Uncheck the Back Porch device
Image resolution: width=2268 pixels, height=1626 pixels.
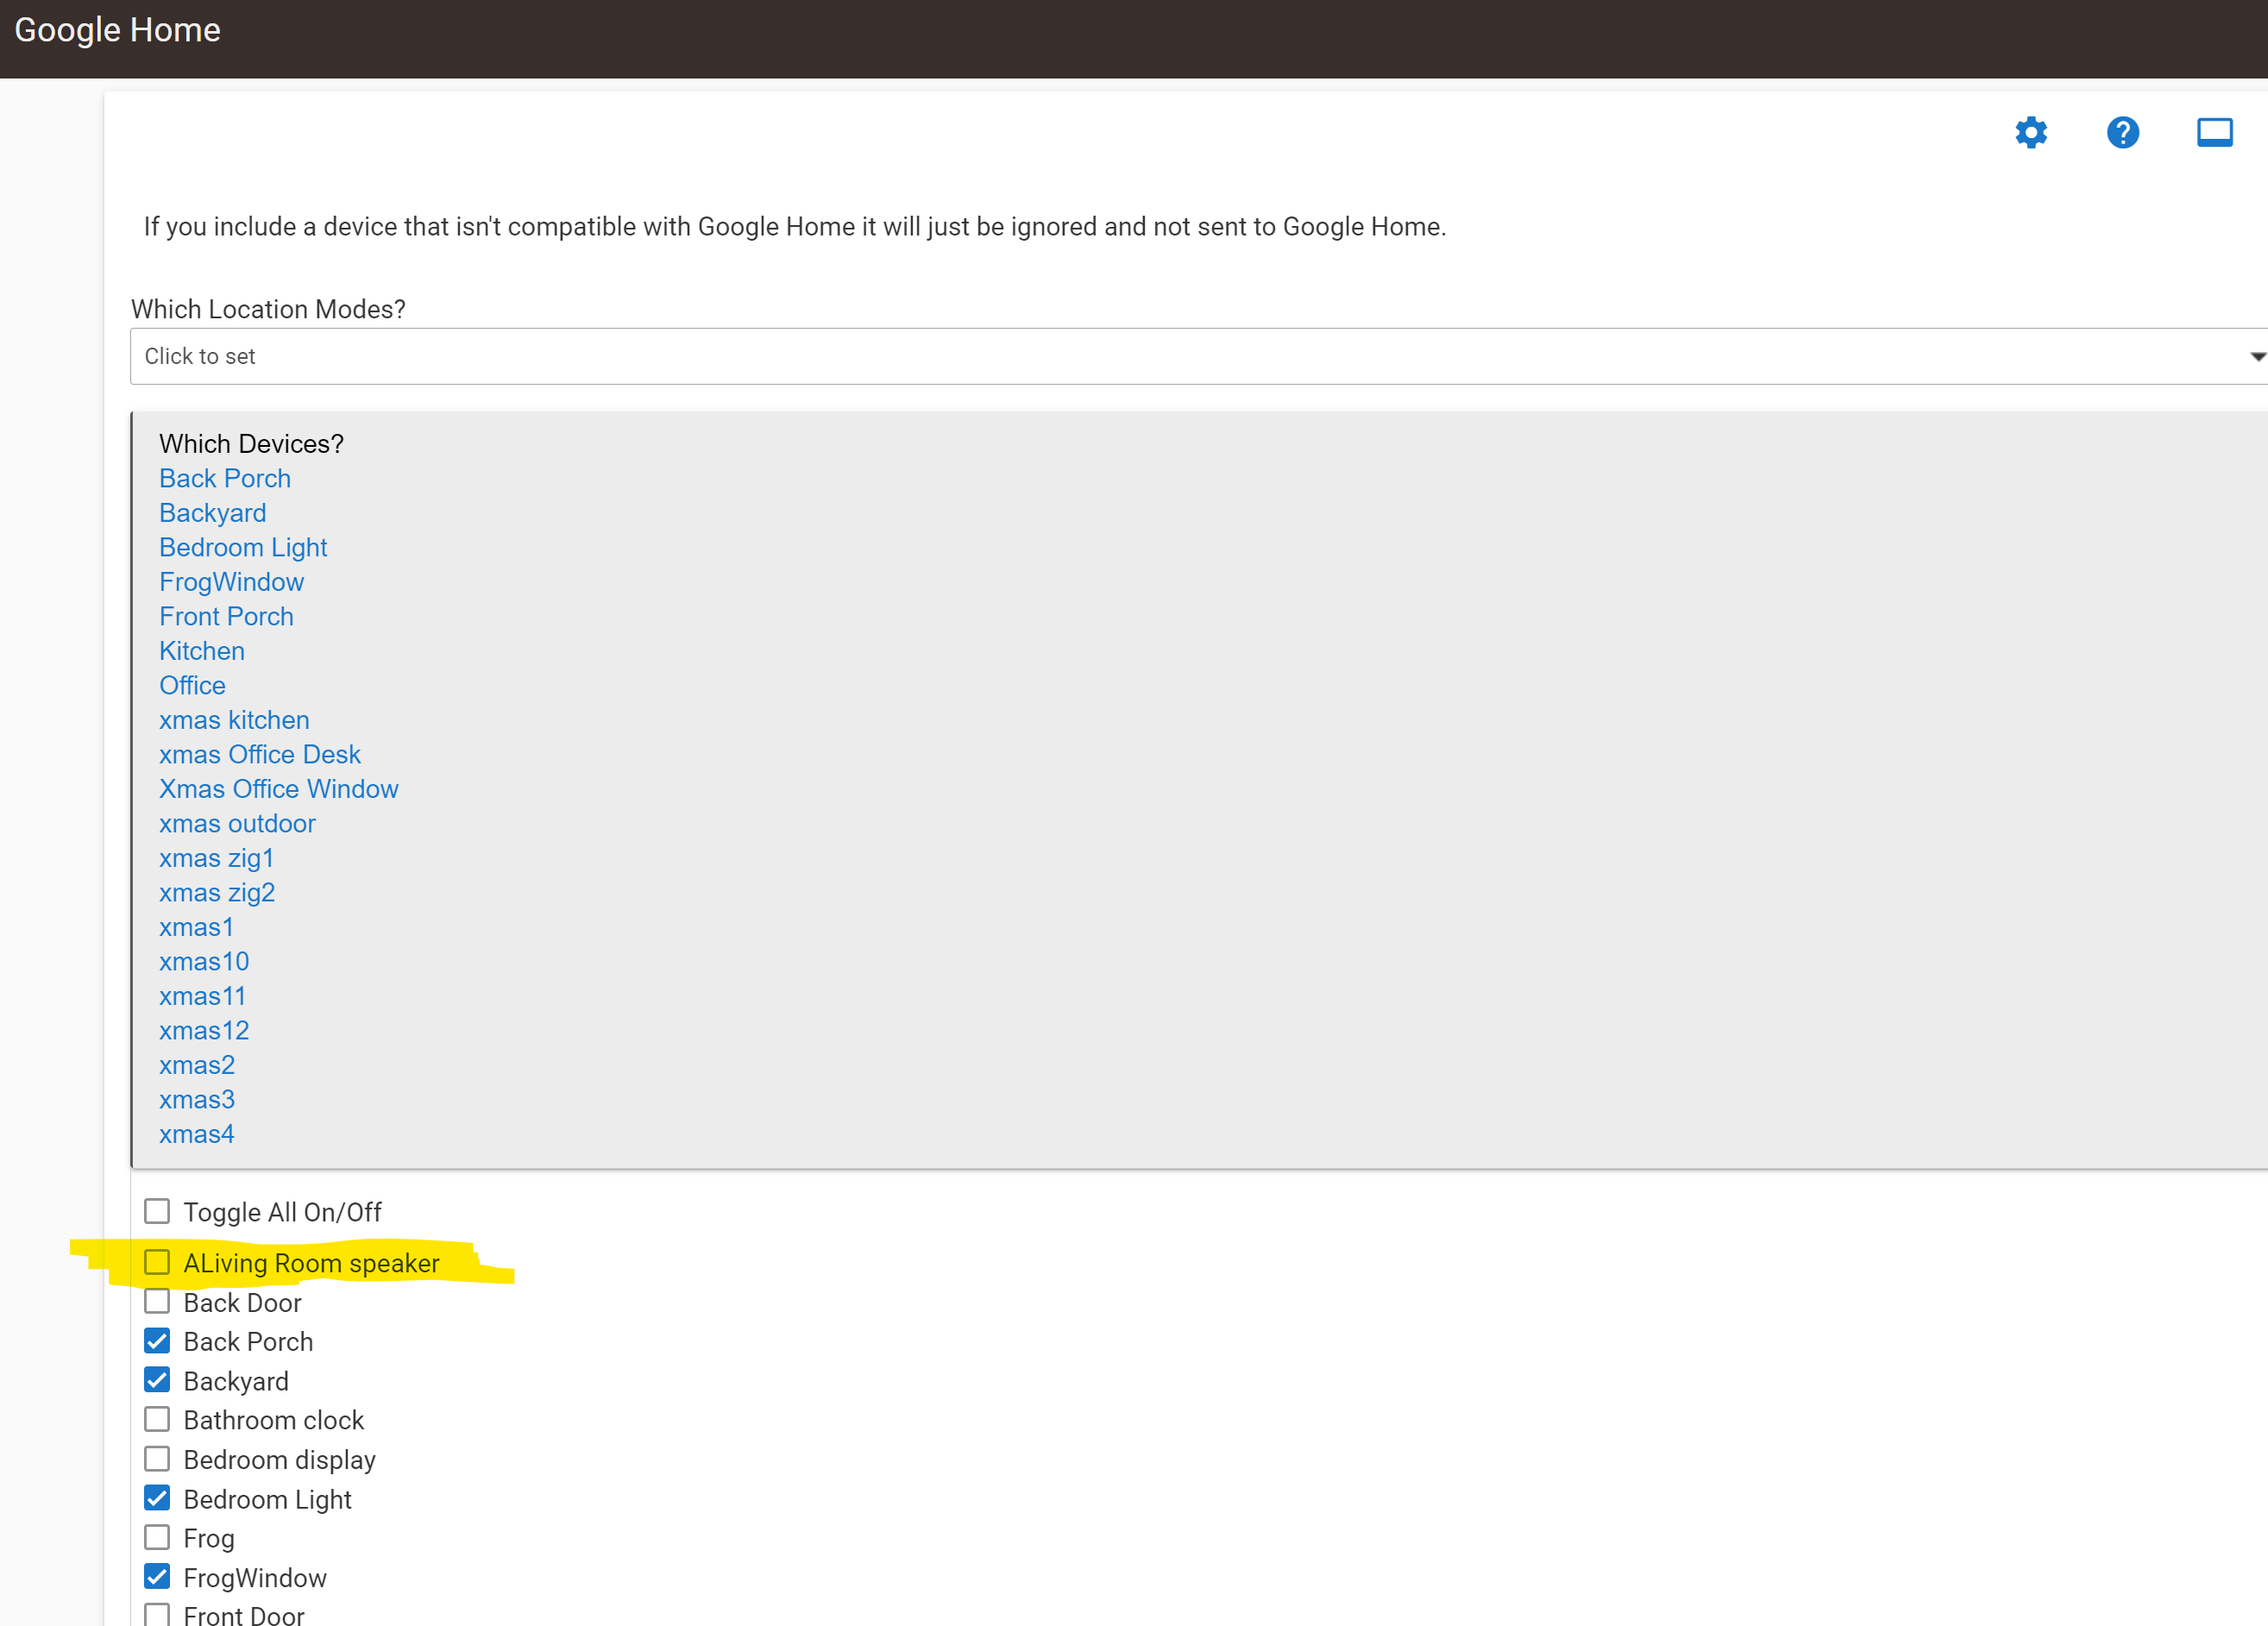pyautogui.click(x=157, y=1340)
